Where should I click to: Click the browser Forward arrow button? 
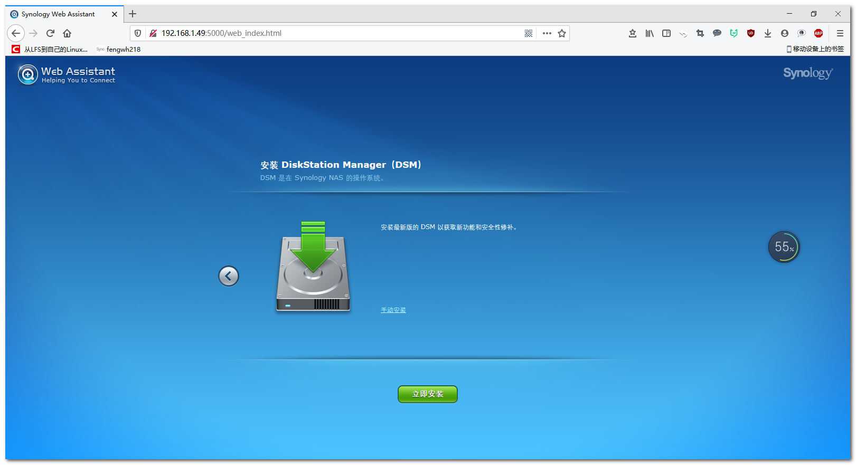coord(33,33)
